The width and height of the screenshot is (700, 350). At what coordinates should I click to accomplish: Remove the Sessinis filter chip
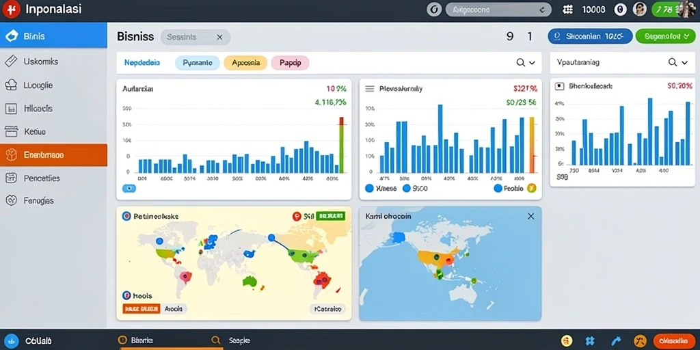coord(219,38)
